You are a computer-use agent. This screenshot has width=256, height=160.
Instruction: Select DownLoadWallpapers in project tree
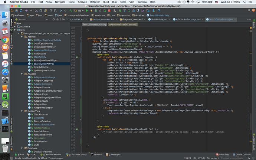click(45, 50)
